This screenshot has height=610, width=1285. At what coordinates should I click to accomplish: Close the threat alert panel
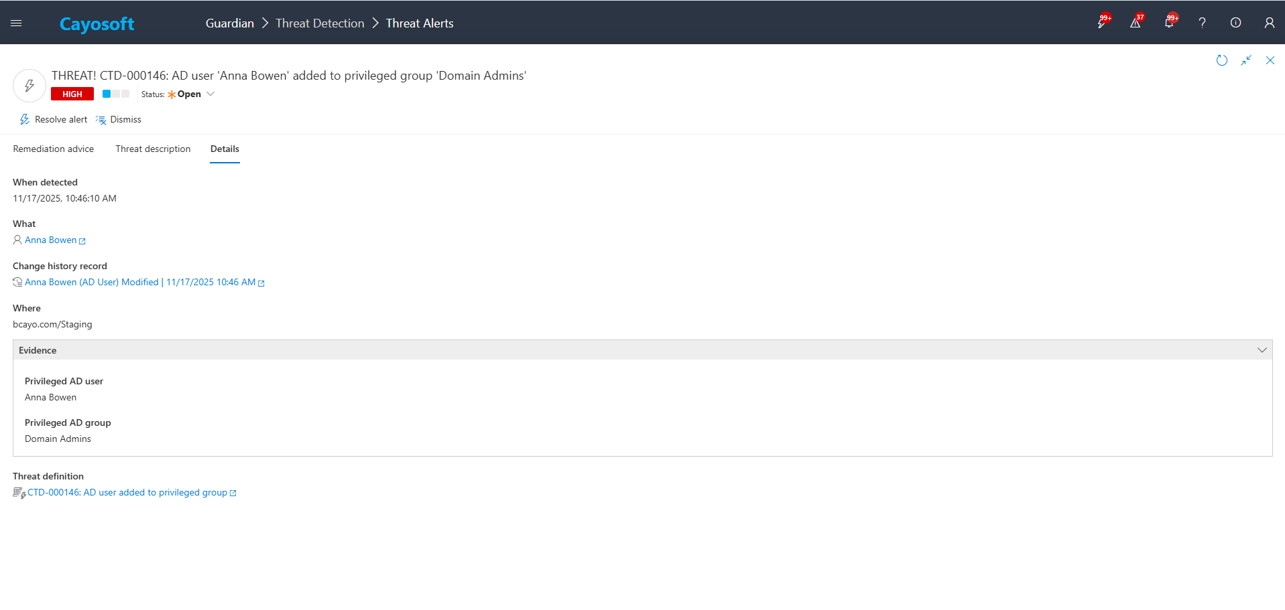pos(1270,60)
